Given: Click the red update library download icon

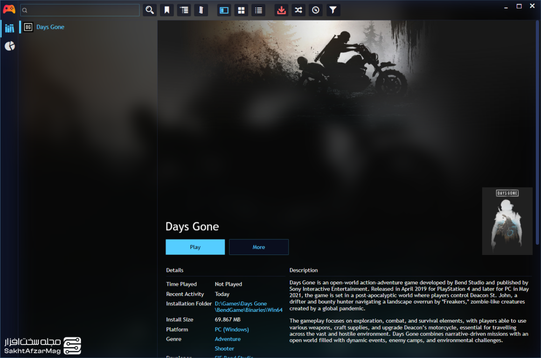Looking at the screenshot, I should [282, 10].
